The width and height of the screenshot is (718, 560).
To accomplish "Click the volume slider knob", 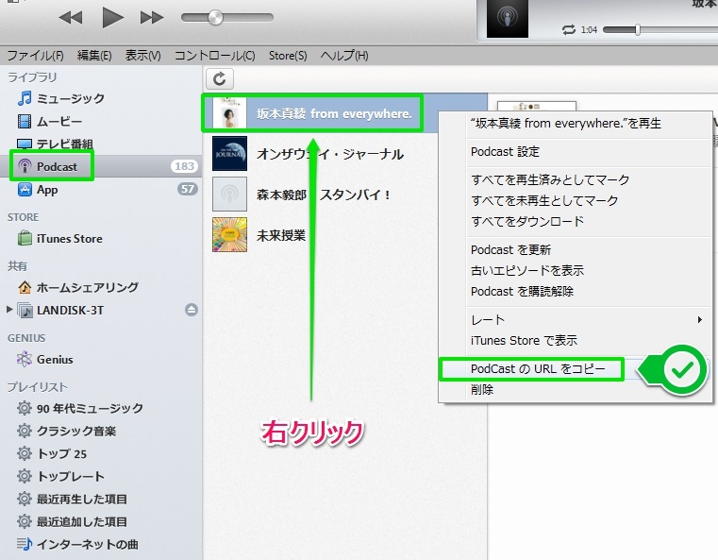I will coord(215,18).
